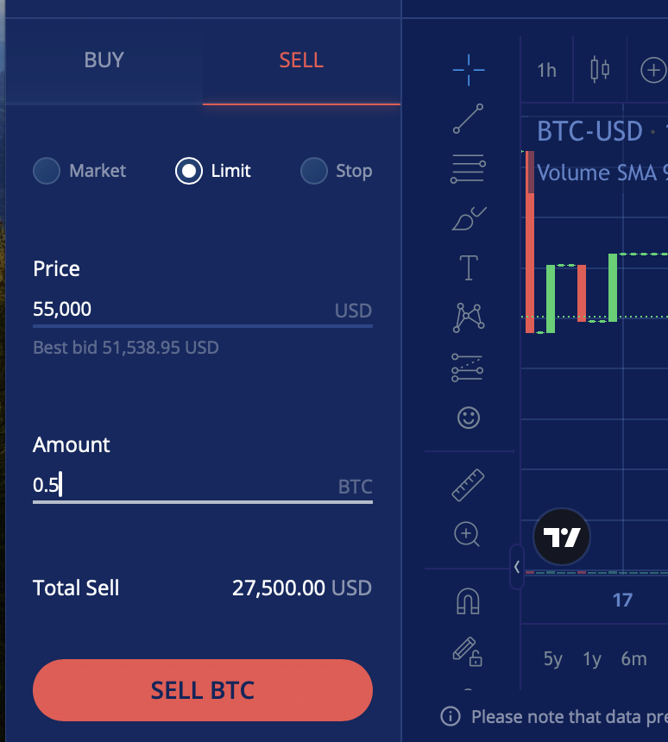Switch to the BUY tab
The width and height of the screenshot is (668, 742).
coord(104,60)
